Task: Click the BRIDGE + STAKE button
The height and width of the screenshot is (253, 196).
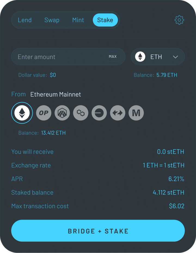Action: click(x=98, y=231)
